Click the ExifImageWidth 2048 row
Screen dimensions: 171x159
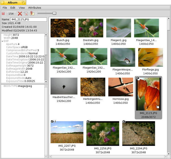(x=19, y=69)
